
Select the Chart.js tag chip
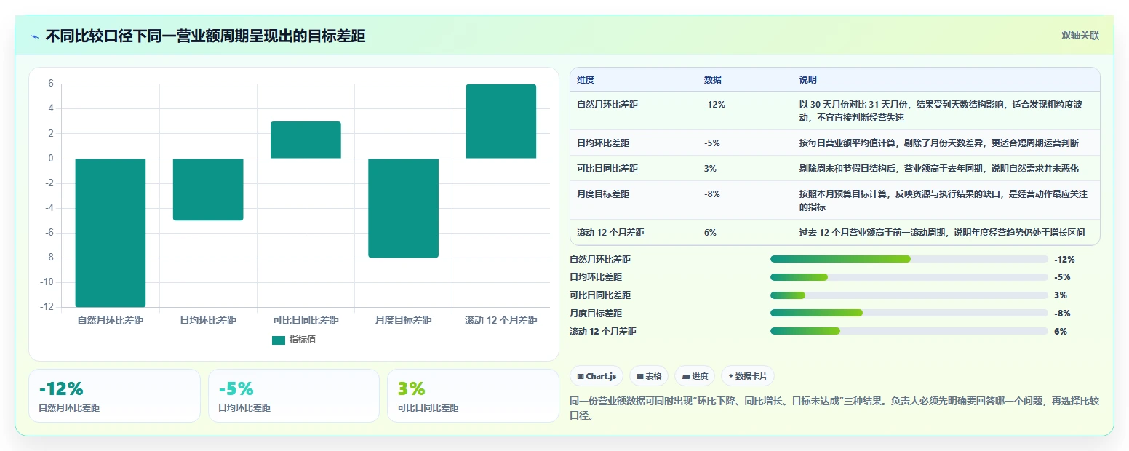coord(597,376)
